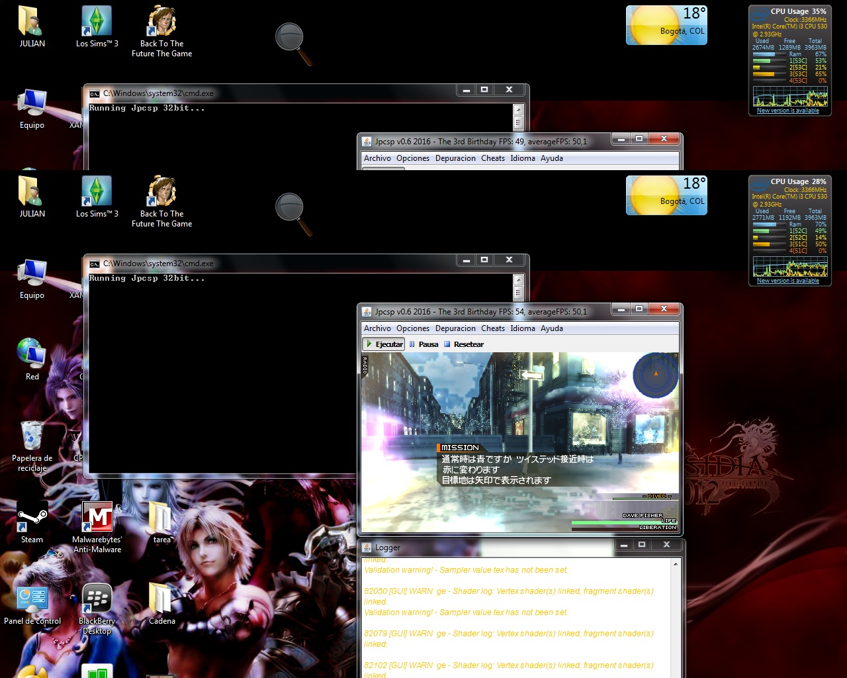Open Archivo menu in the Jpcsp FPS: 54 window
847x678 pixels.
click(x=377, y=328)
